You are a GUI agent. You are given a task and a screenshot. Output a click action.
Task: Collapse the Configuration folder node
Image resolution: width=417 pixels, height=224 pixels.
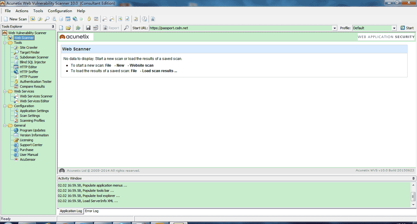point(5,106)
